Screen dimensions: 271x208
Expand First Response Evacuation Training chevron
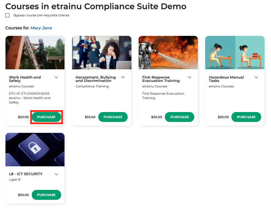[190, 78]
